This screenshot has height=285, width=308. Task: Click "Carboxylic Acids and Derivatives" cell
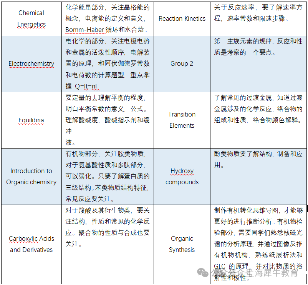[x=31, y=244]
